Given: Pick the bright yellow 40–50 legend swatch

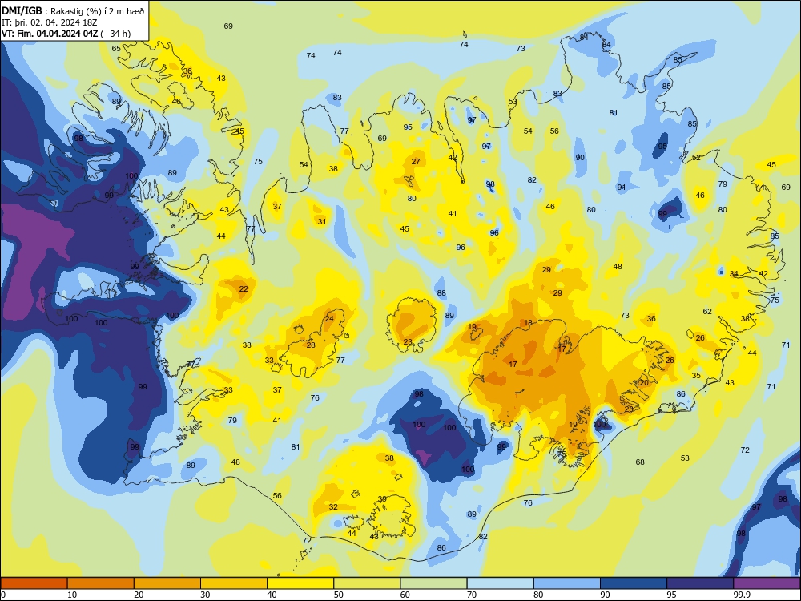Looking at the screenshot, I should (300, 583).
